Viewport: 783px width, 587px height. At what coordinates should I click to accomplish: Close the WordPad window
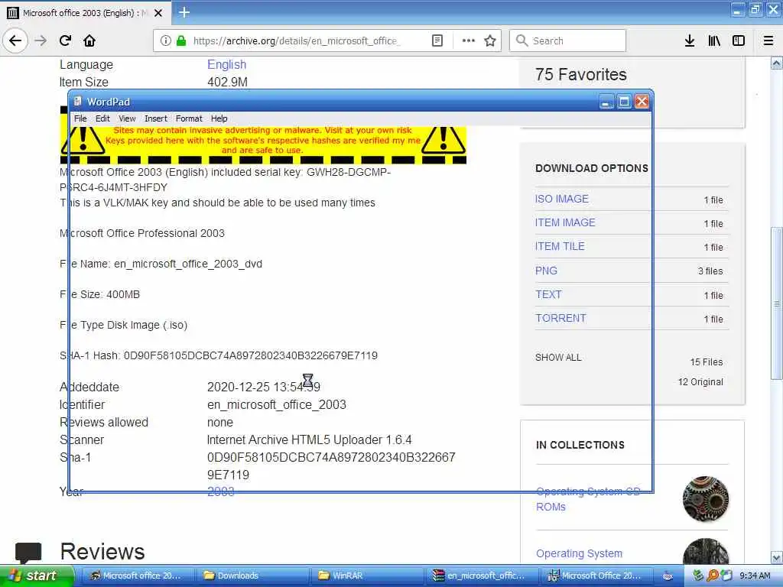coord(642,102)
